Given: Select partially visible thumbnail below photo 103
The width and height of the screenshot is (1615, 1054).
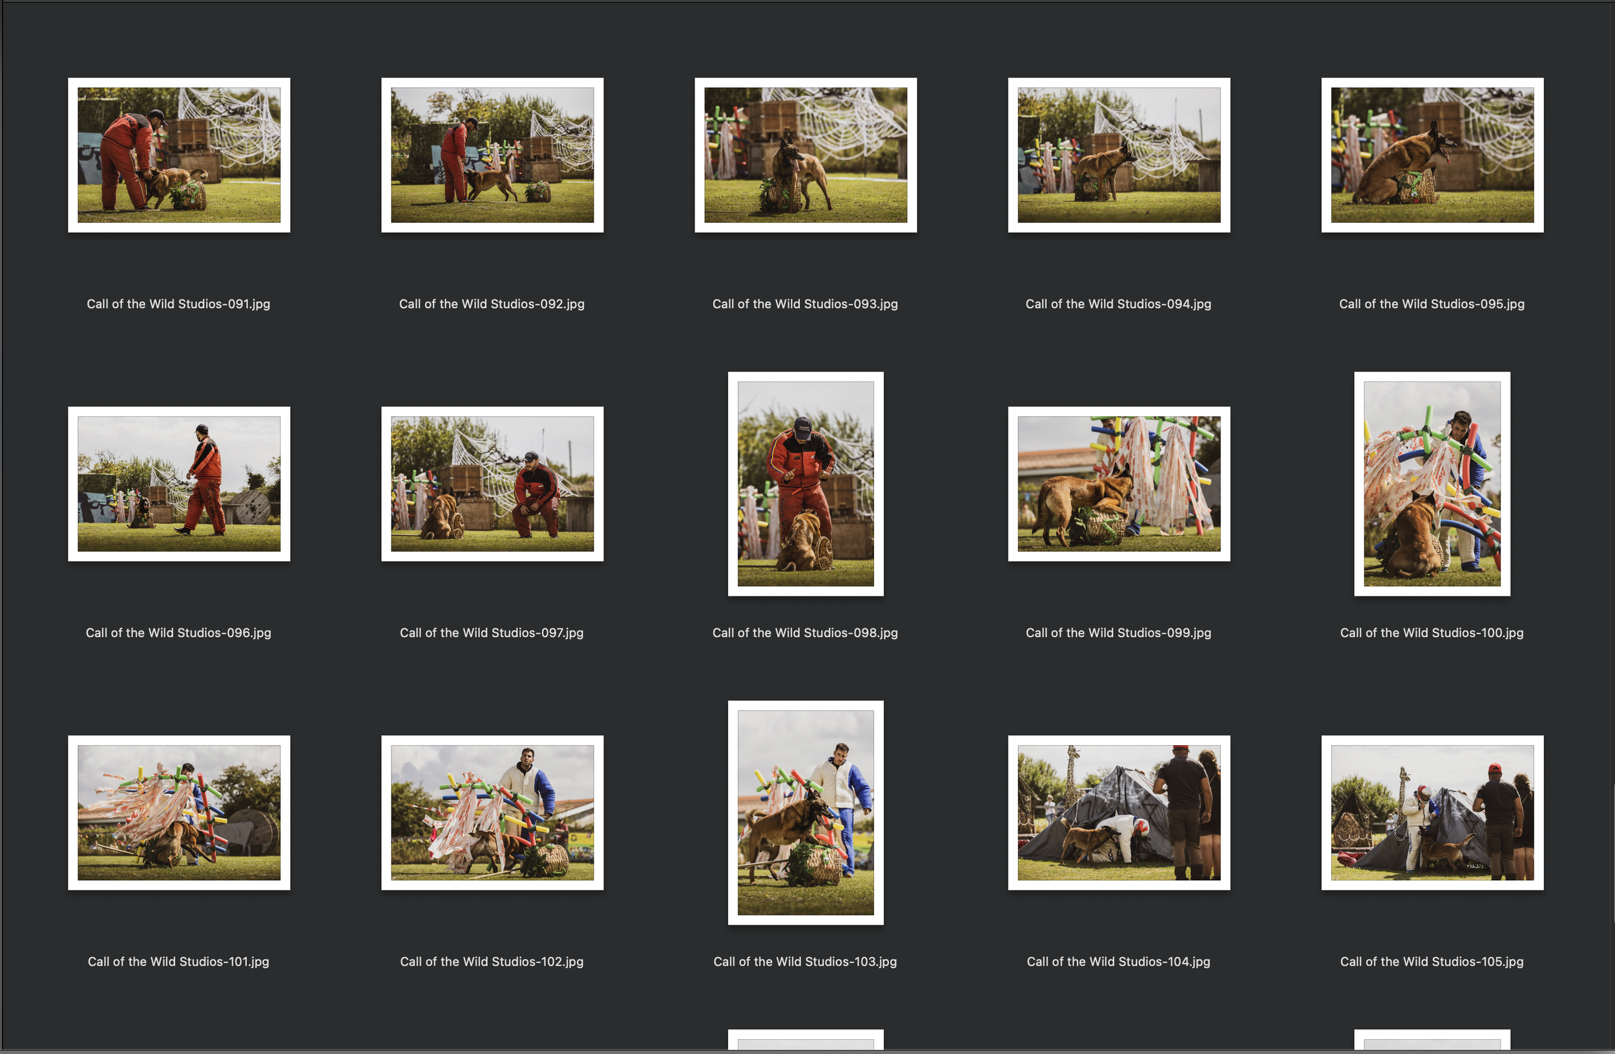Looking at the screenshot, I should (806, 1040).
